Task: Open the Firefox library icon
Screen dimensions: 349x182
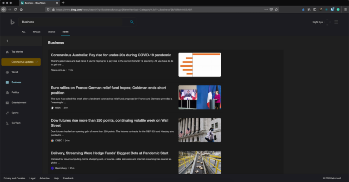Action: (x=309, y=10)
